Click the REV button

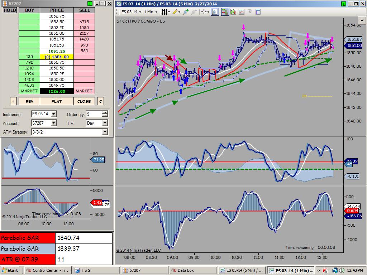click(x=29, y=101)
